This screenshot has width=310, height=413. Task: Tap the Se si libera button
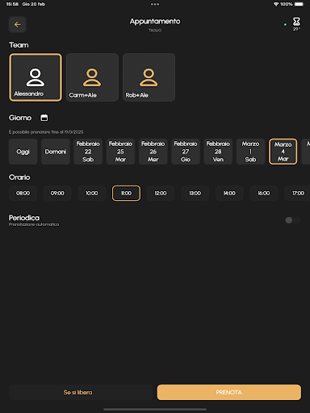point(77,392)
